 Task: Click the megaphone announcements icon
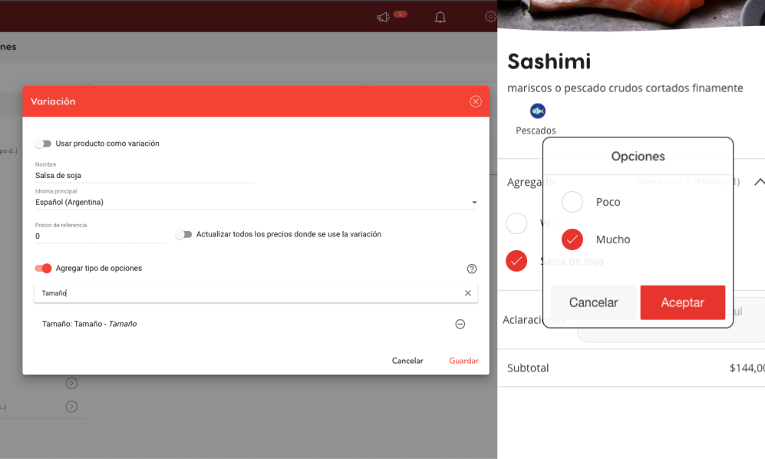384,17
